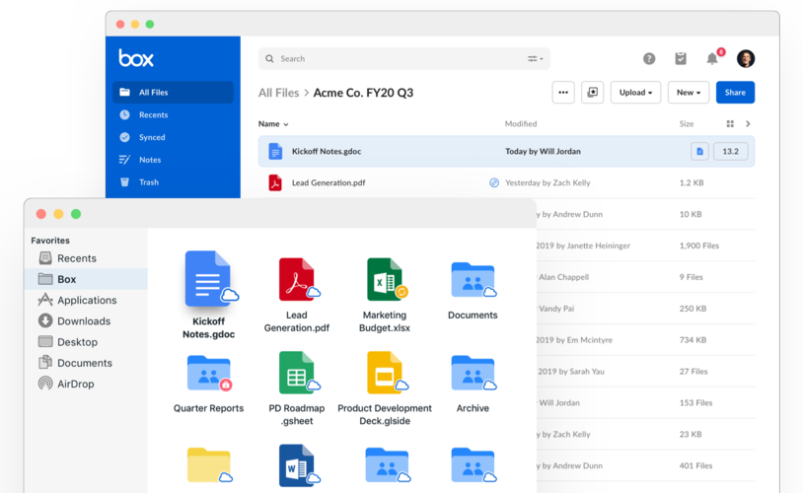Open the Lead Generation.pdf row

[329, 183]
